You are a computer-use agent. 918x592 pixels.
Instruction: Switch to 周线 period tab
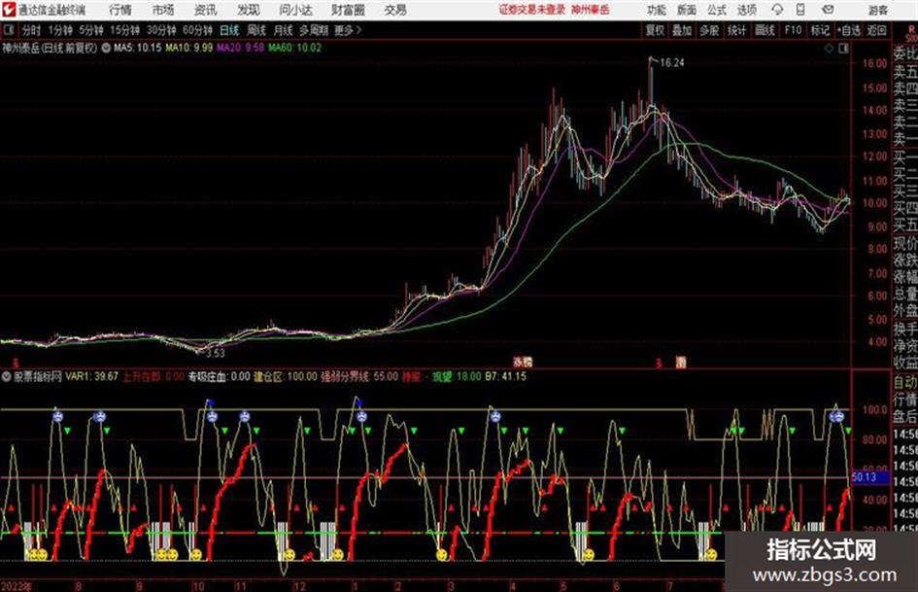pos(256,30)
